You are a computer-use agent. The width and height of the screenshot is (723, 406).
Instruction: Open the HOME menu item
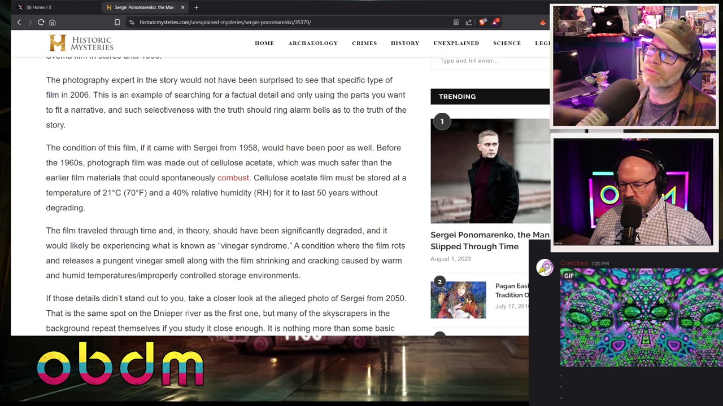(264, 43)
